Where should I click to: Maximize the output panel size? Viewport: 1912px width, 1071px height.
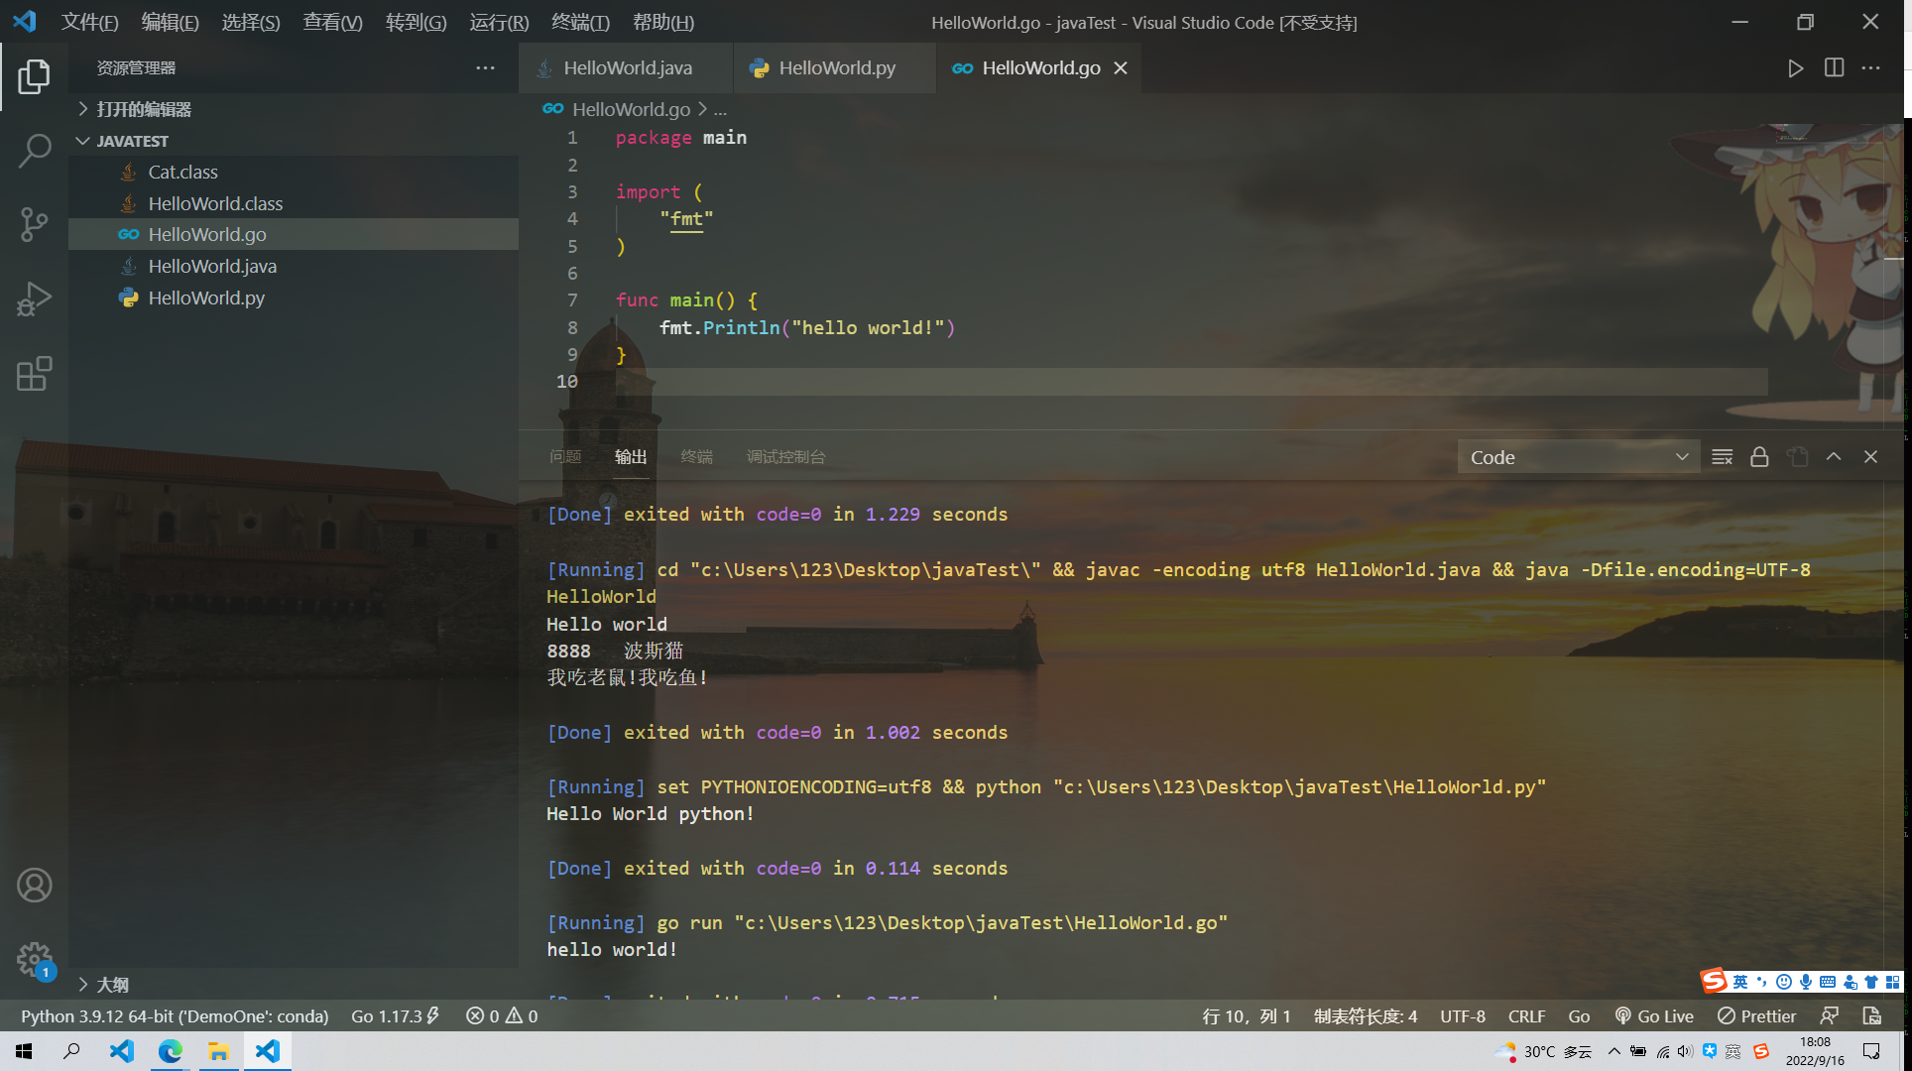pyautogui.click(x=1834, y=457)
